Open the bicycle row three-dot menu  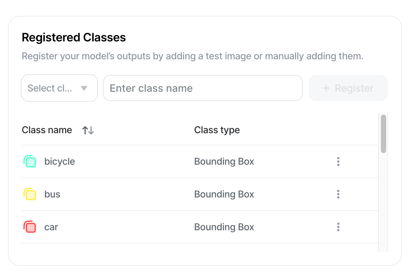click(x=338, y=162)
